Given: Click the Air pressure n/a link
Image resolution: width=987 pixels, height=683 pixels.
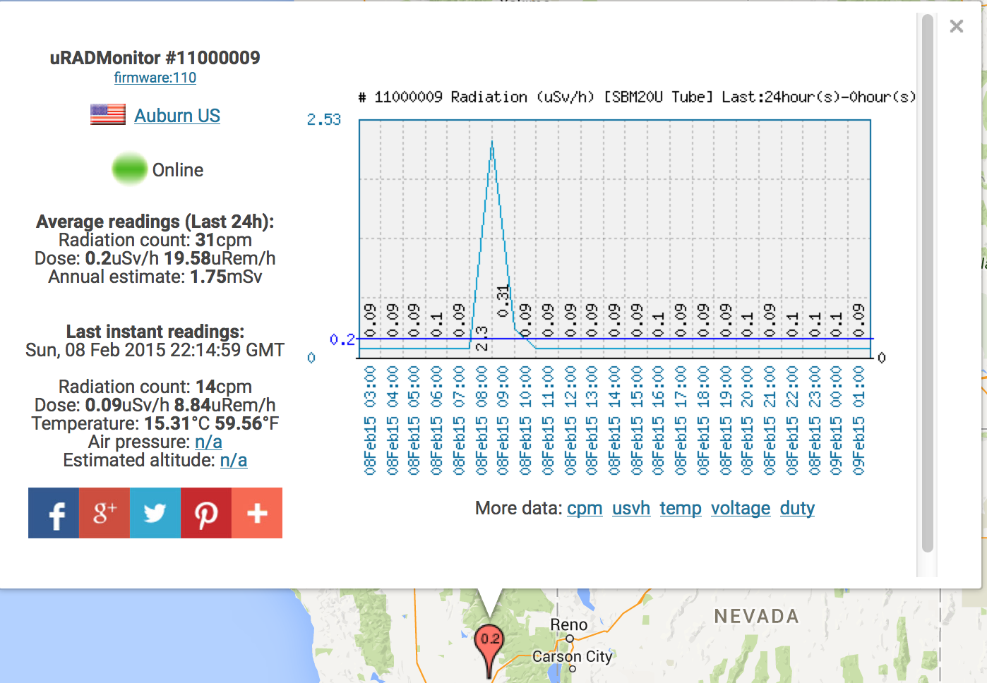Looking at the screenshot, I should point(208,442).
